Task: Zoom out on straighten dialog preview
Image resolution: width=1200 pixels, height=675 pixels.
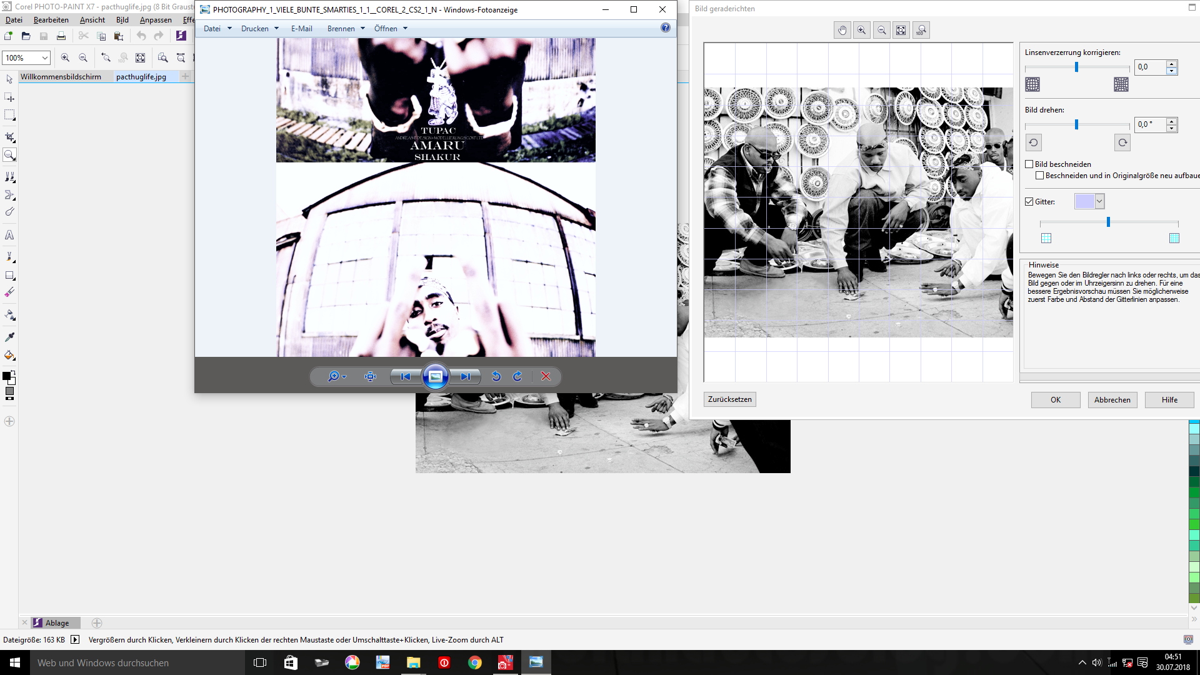Action: pos(881,30)
